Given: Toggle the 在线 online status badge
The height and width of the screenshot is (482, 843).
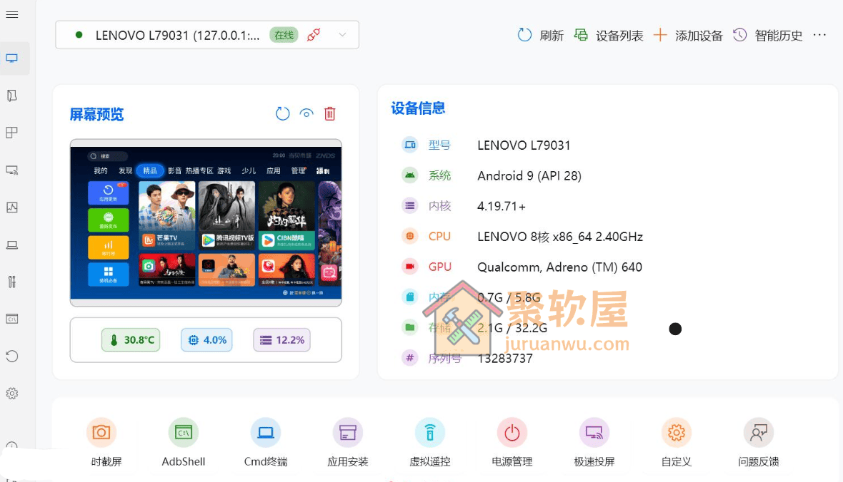Looking at the screenshot, I should (x=283, y=34).
